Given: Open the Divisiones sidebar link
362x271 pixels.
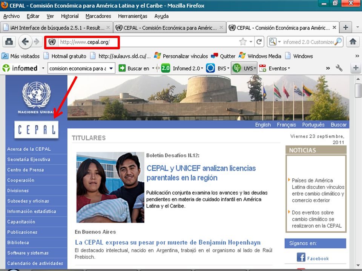Looking at the screenshot, I should (18, 190).
